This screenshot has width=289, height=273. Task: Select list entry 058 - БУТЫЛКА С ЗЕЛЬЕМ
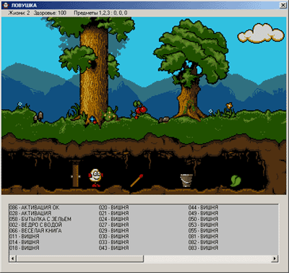tap(40, 219)
